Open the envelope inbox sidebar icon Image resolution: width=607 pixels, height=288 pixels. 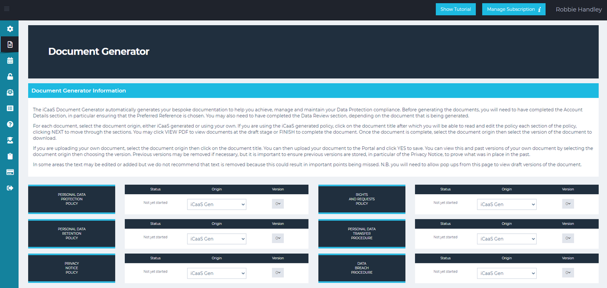point(10,92)
